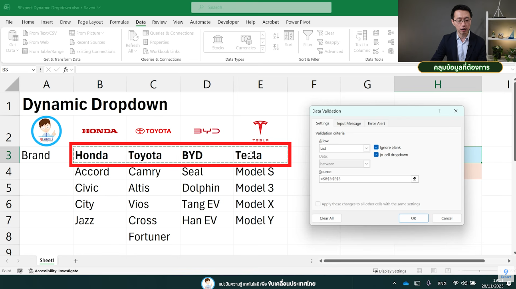Show Queries & Connections pane
The width and height of the screenshot is (516, 289).
coord(168,33)
